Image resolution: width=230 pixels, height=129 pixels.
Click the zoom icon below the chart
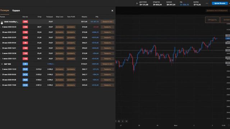119,121
